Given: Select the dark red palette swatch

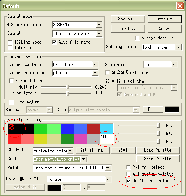Looking at the screenshot, I should click(x=94, y=129).
